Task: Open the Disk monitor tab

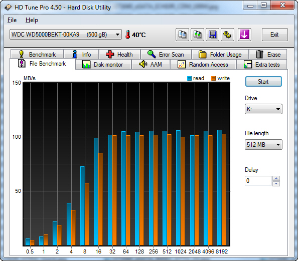Action: coord(103,65)
